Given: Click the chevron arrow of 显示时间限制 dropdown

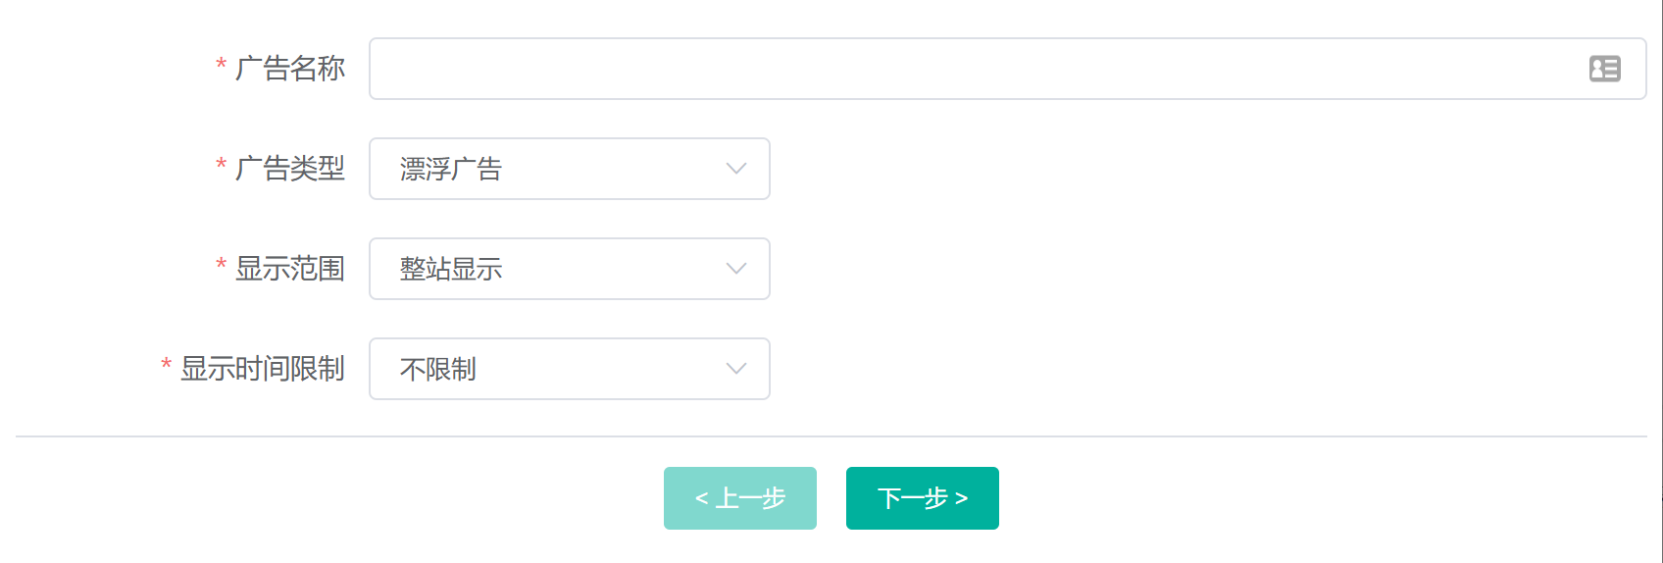Looking at the screenshot, I should pos(736,369).
